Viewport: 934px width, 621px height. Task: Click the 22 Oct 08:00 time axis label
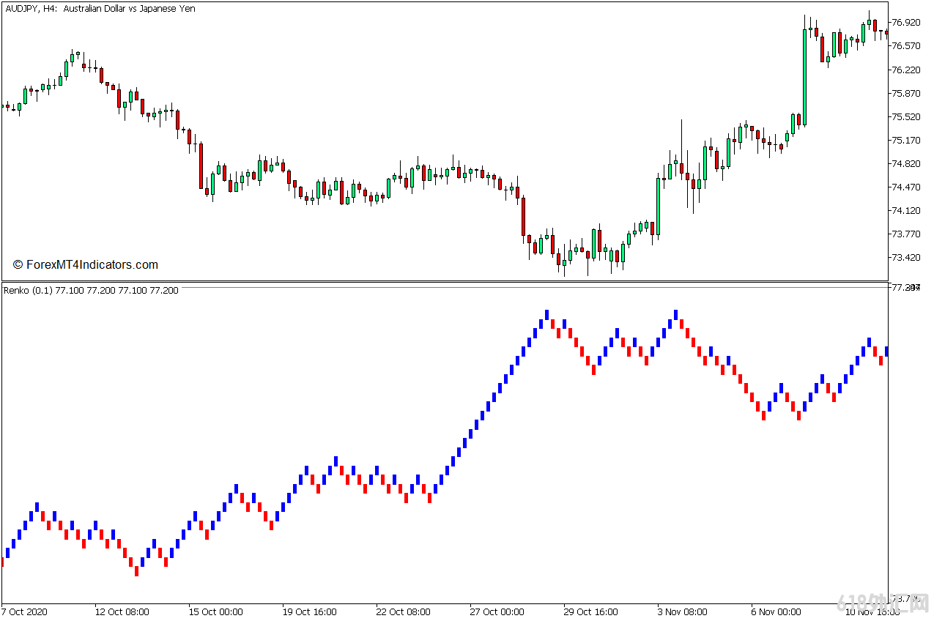(x=403, y=611)
